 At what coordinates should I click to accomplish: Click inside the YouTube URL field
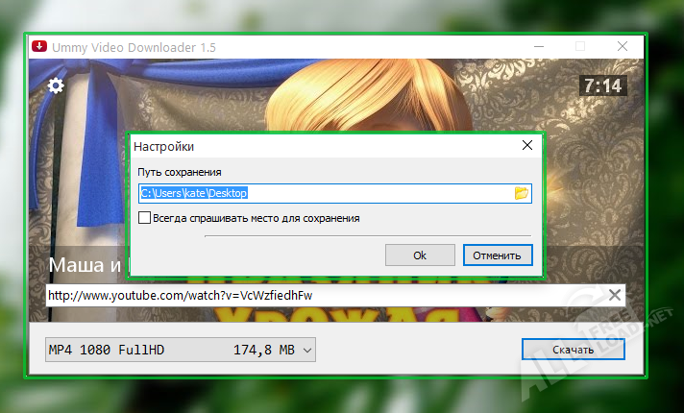point(317,294)
